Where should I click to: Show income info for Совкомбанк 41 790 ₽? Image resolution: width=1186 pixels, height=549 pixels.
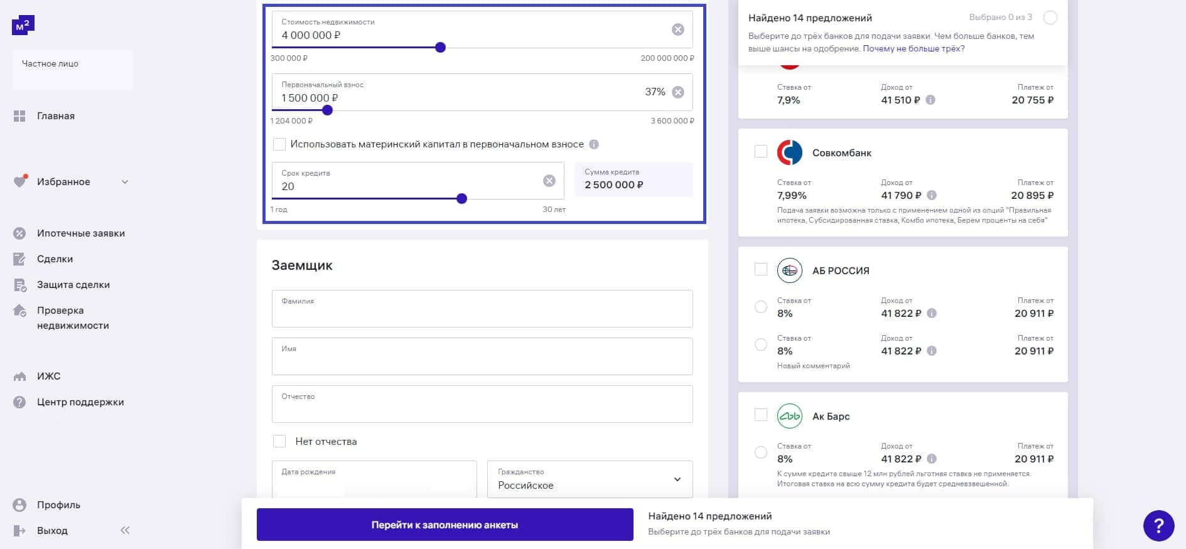pyautogui.click(x=932, y=195)
